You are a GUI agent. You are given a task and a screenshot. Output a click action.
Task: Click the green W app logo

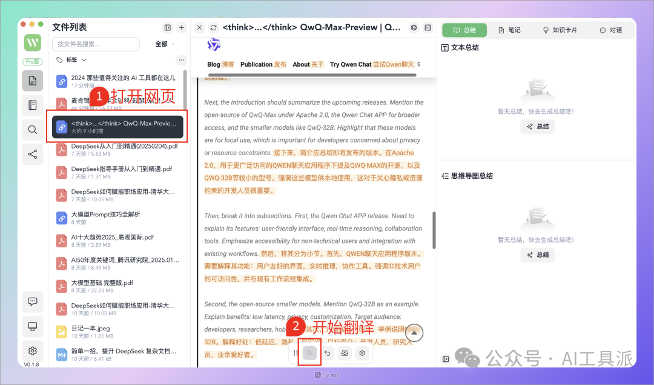(x=33, y=42)
